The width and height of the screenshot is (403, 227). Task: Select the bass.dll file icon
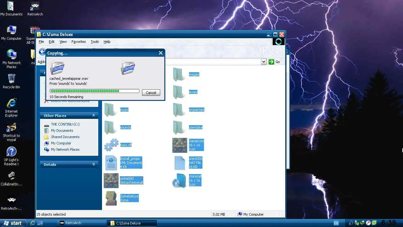click(x=111, y=145)
